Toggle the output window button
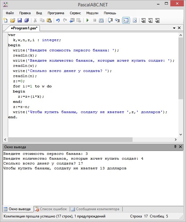Image resolution: width=186 pixels, height=222 pixels. [126, 20]
